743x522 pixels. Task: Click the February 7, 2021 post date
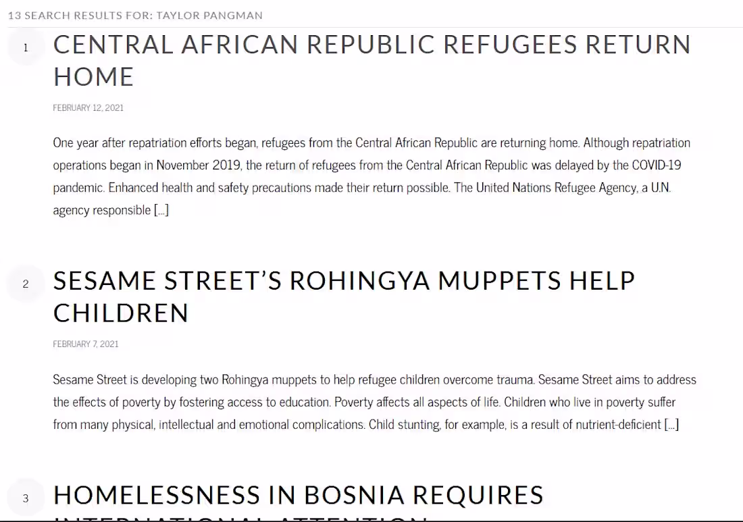(x=86, y=344)
